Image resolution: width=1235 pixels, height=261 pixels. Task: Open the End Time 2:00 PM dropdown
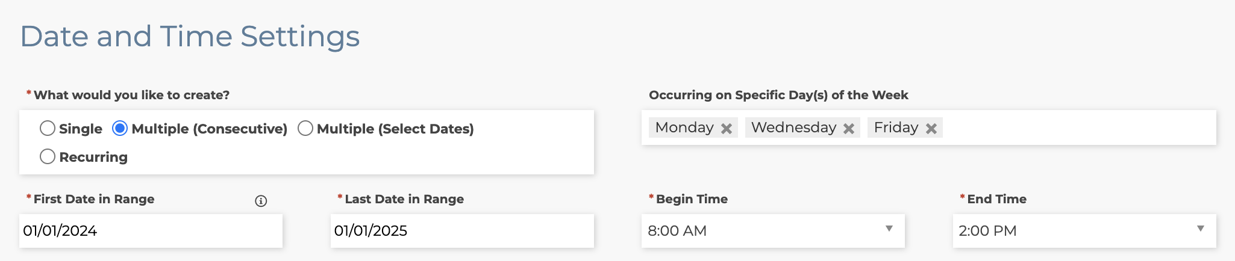click(x=1072, y=231)
